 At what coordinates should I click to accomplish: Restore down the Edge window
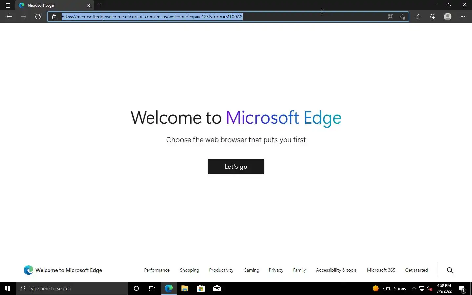click(449, 5)
